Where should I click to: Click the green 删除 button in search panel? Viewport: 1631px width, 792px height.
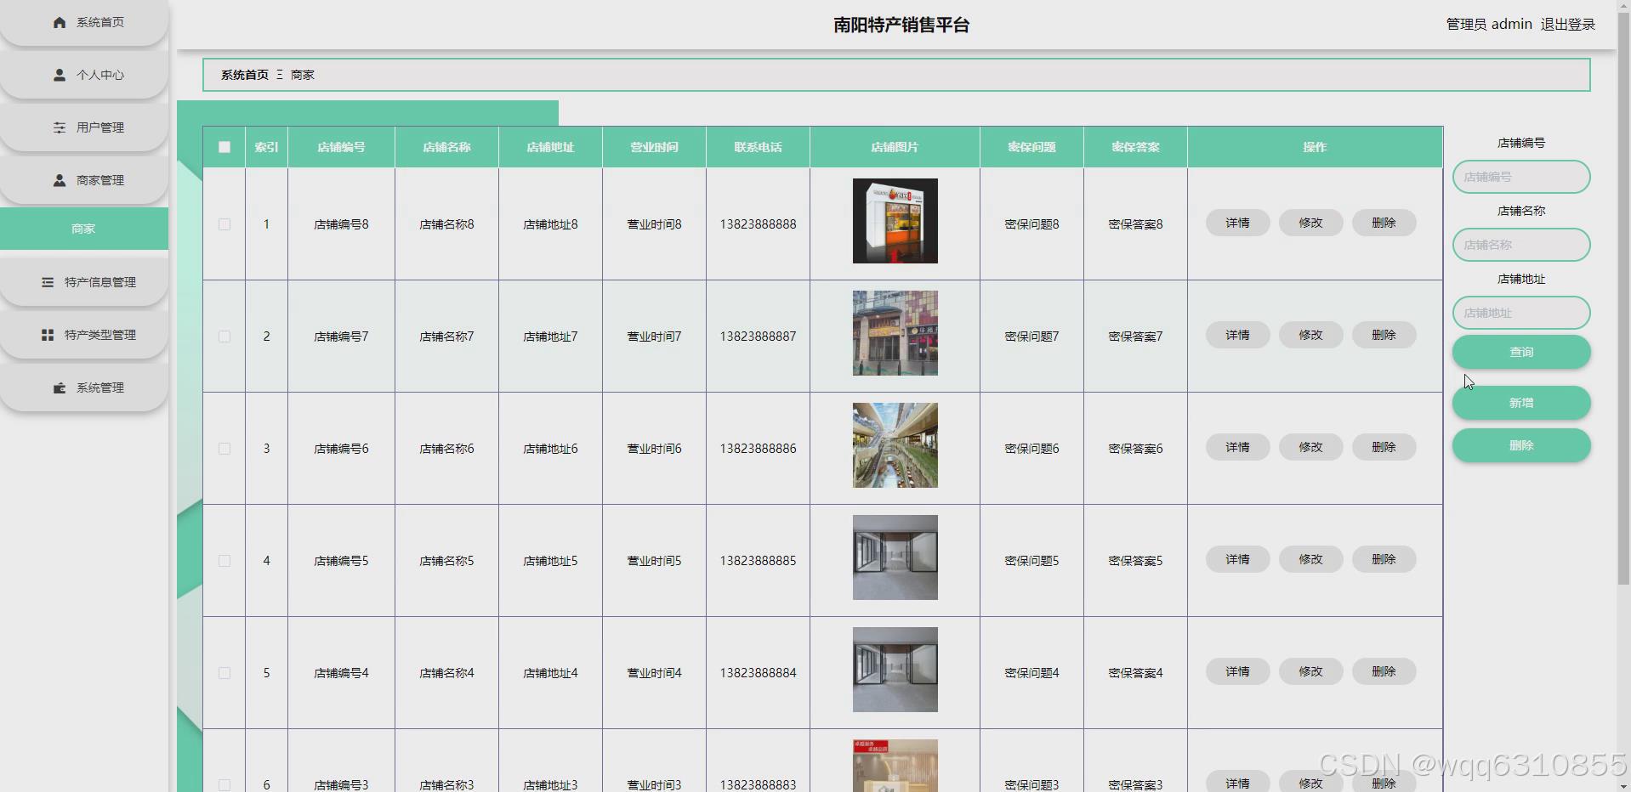(1521, 445)
